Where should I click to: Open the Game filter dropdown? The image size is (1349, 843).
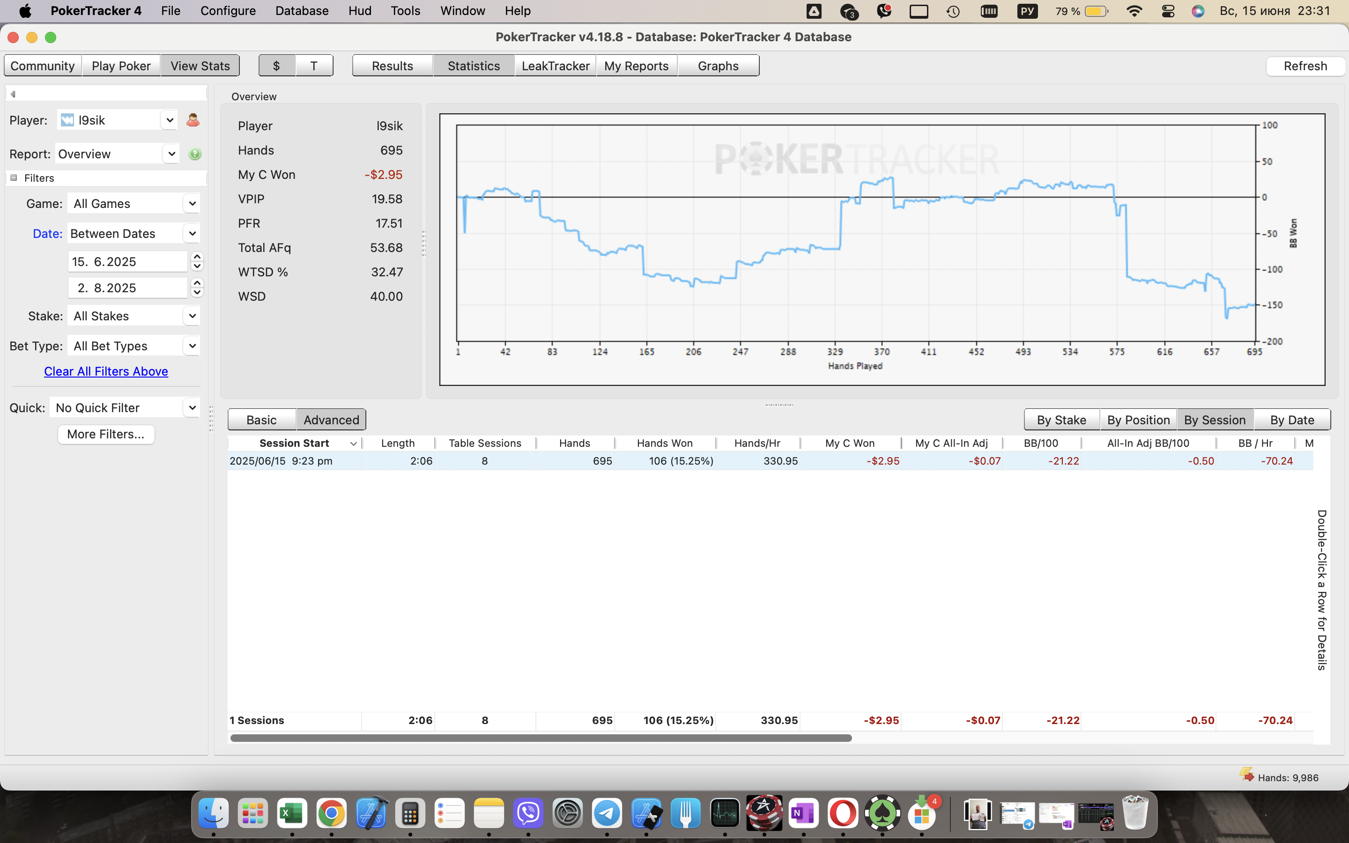tap(192, 204)
